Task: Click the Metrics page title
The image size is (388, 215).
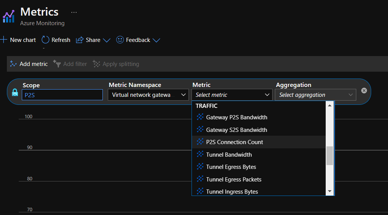Action: 39,12
